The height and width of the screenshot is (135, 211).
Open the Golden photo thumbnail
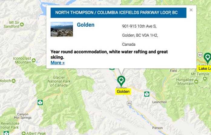(62, 29)
